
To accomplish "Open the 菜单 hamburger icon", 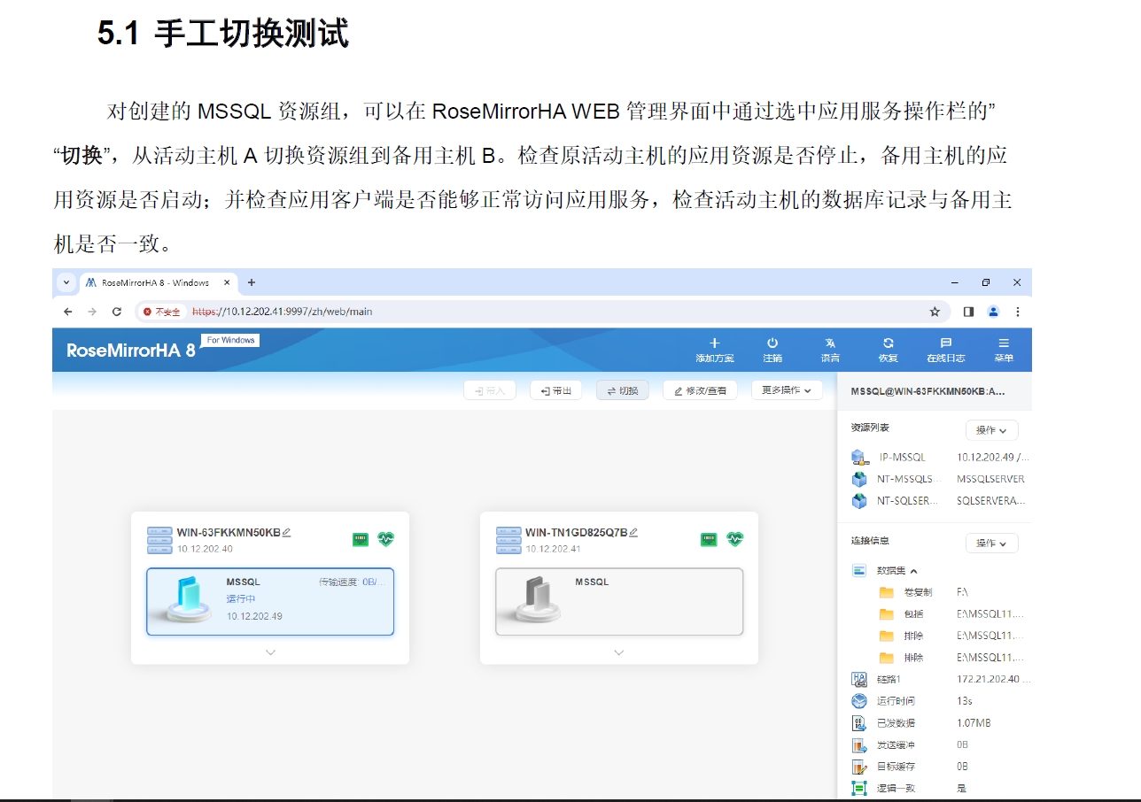I will click(x=1004, y=343).
